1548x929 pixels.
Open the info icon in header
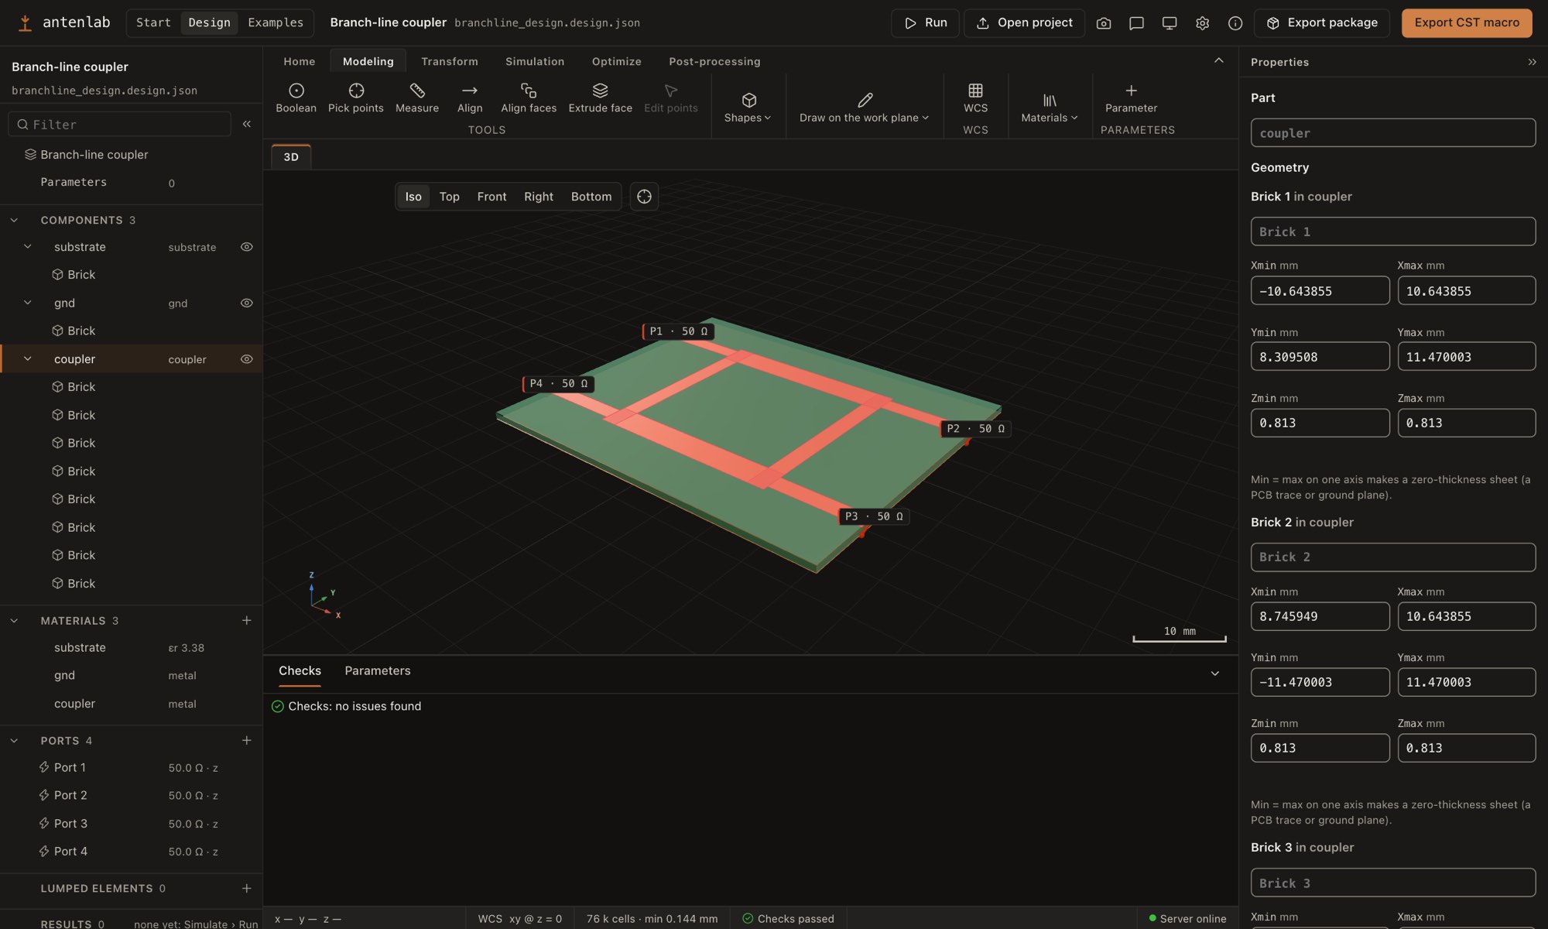1235,23
